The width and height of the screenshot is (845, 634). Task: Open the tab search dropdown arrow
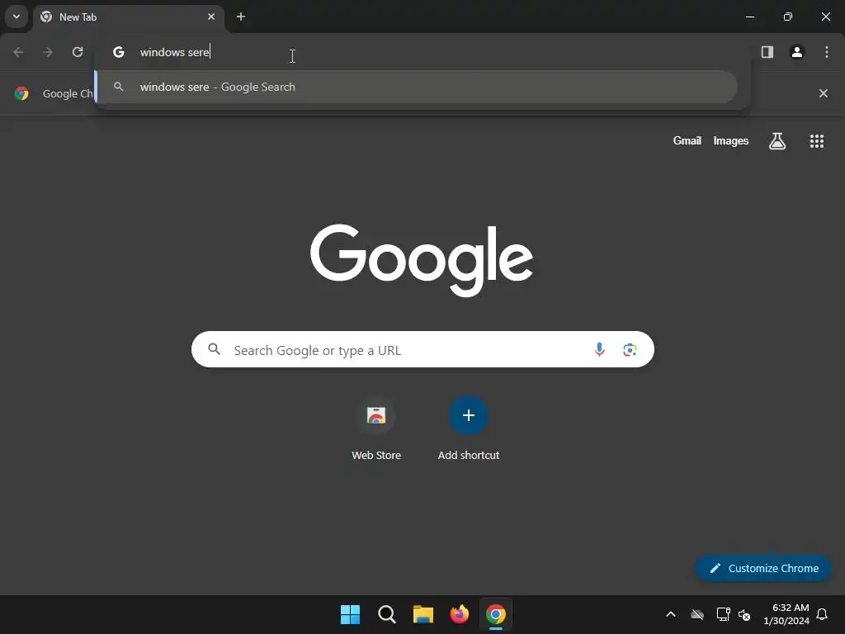[17, 17]
